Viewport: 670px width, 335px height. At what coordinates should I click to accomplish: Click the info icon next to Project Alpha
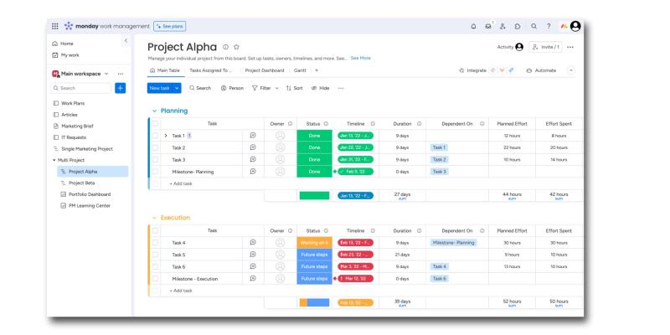coord(225,47)
